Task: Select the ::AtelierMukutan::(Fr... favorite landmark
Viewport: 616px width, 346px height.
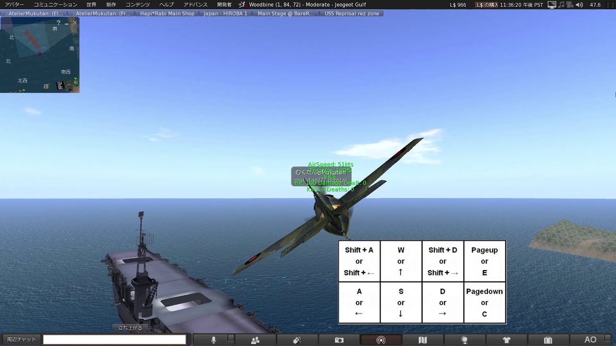Action: 102,13
